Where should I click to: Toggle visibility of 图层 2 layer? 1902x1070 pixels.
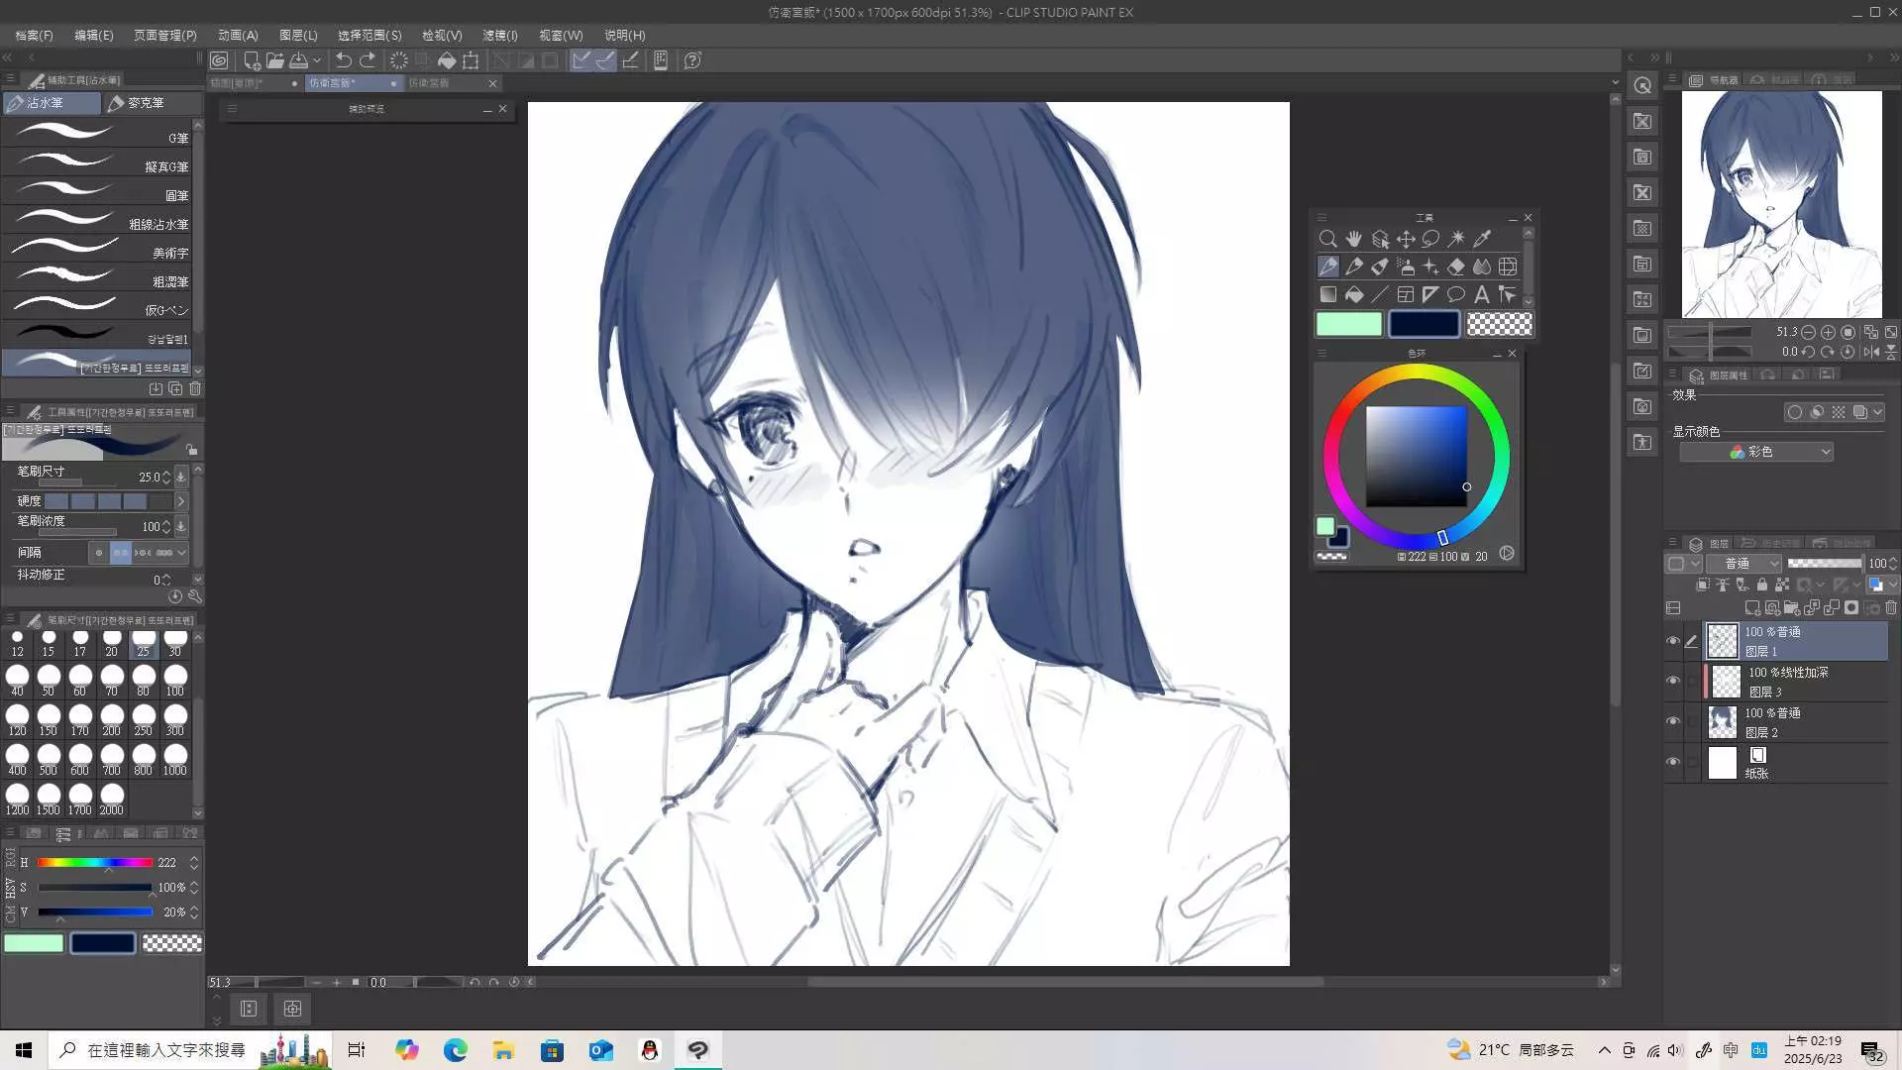click(1673, 722)
